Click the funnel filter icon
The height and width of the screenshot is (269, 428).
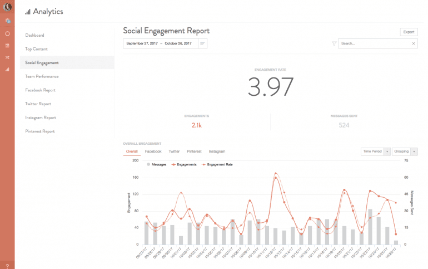pyautogui.click(x=334, y=43)
